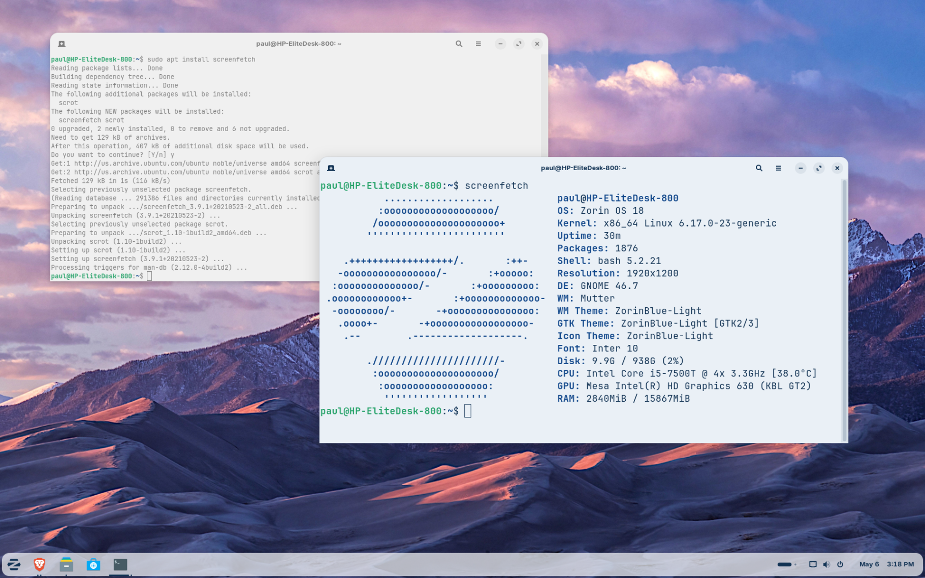This screenshot has width=925, height=578.
Task: Open the Files manager from taskbar
Action: coord(66,564)
